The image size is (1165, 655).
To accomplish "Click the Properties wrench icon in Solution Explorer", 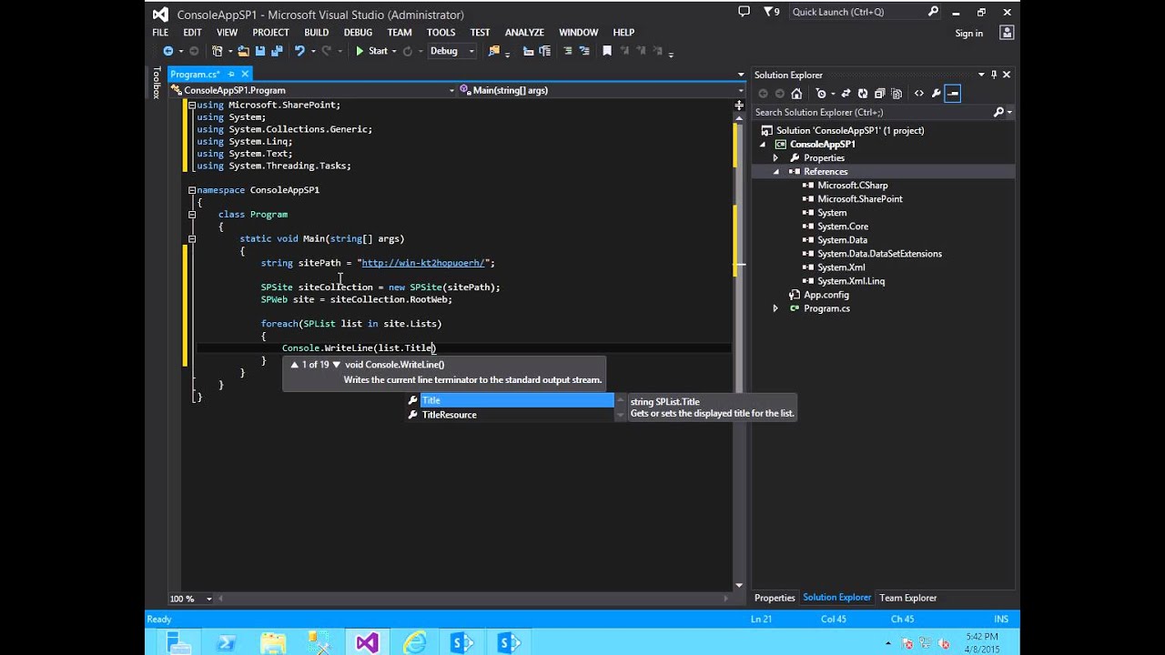I will [936, 94].
